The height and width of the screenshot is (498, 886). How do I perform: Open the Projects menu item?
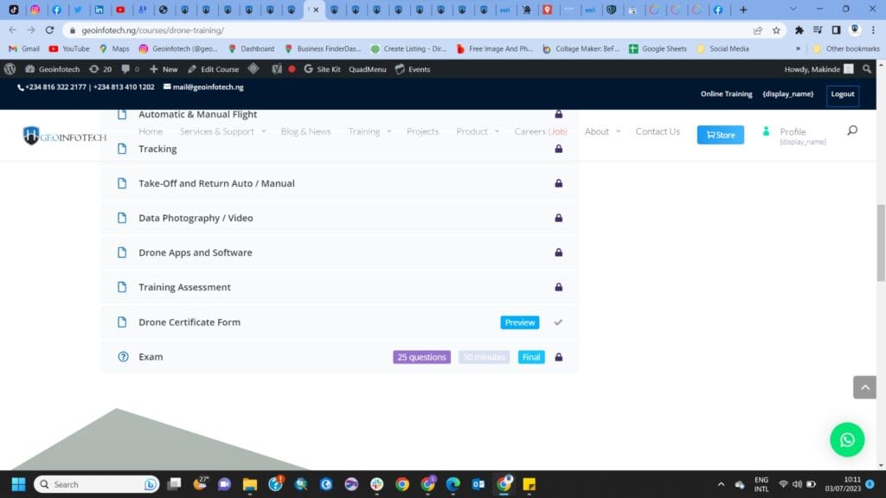[x=423, y=131]
